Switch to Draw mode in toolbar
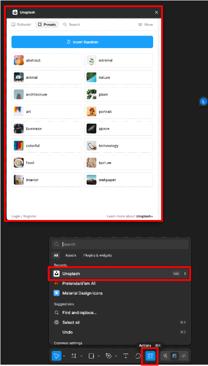This screenshot has width=208, height=366. tap(165, 356)
